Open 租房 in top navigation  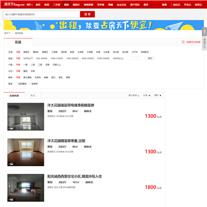coord(67,5)
